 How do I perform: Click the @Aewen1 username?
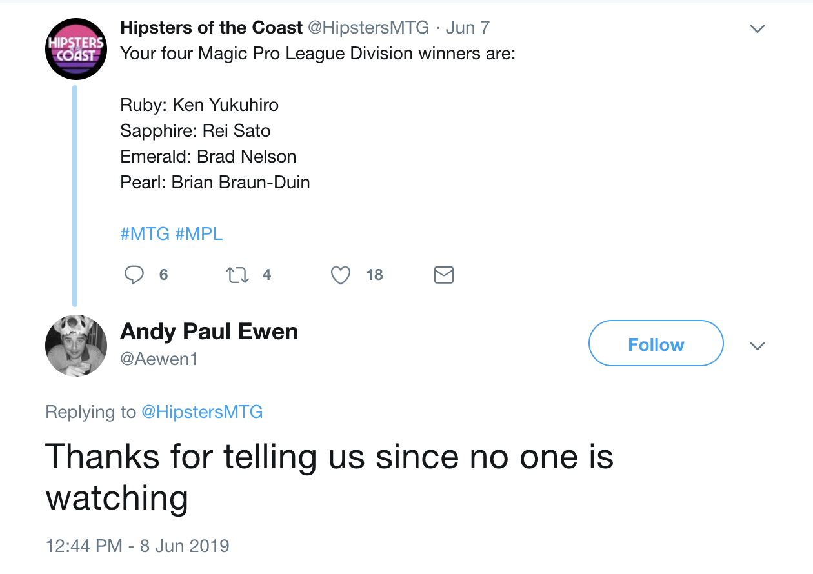click(159, 359)
